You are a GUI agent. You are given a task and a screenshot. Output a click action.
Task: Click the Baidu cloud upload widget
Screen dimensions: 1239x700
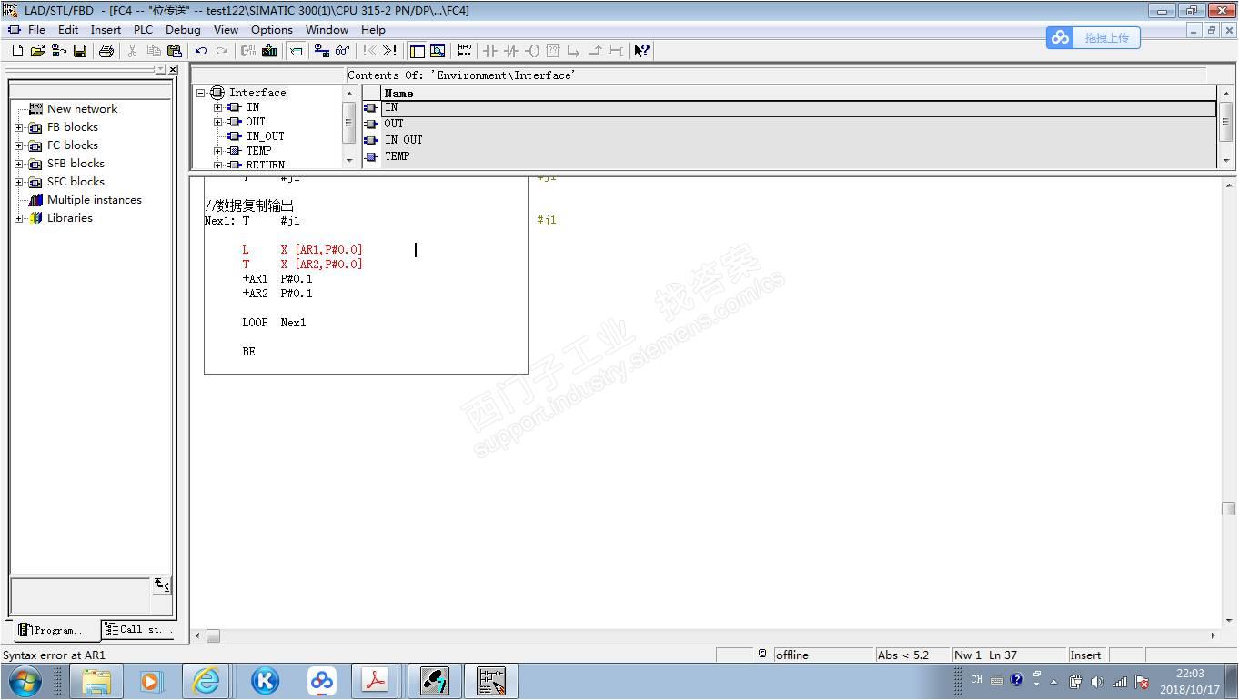coord(1093,38)
